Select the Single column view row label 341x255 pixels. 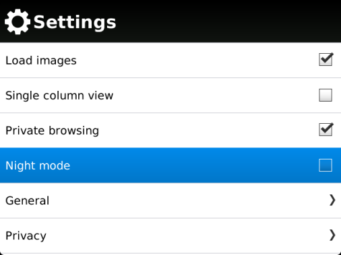pos(59,96)
